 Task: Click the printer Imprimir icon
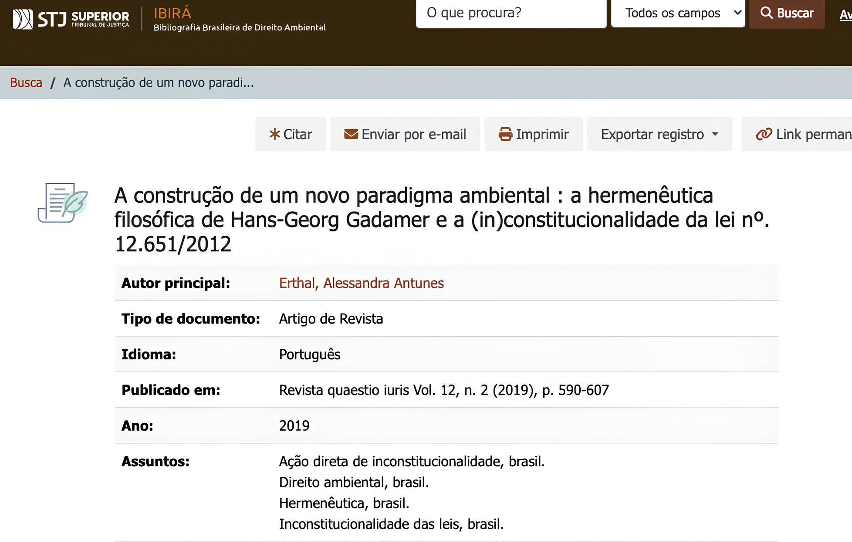point(505,134)
